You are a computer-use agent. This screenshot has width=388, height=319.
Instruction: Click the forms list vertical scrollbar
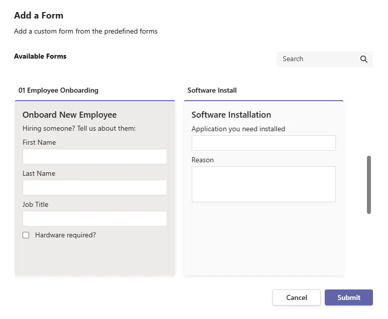[x=369, y=185]
